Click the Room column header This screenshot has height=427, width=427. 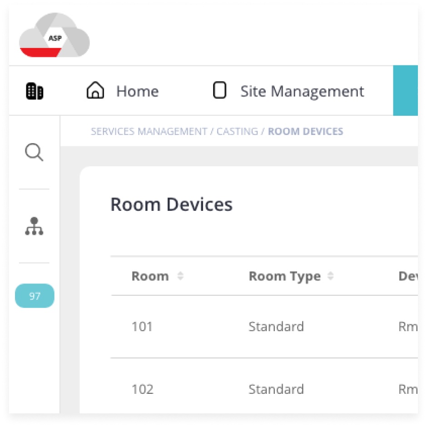click(150, 276)
